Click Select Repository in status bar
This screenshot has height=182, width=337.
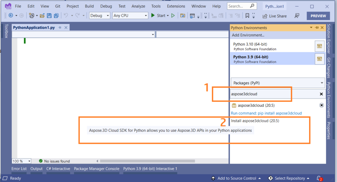289,178
